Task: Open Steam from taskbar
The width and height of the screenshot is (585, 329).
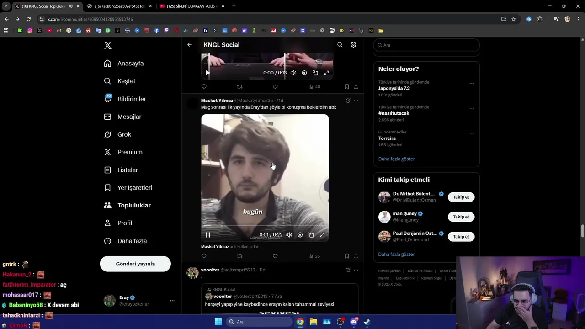Action: pyautogui.click(x=367, y=322)
